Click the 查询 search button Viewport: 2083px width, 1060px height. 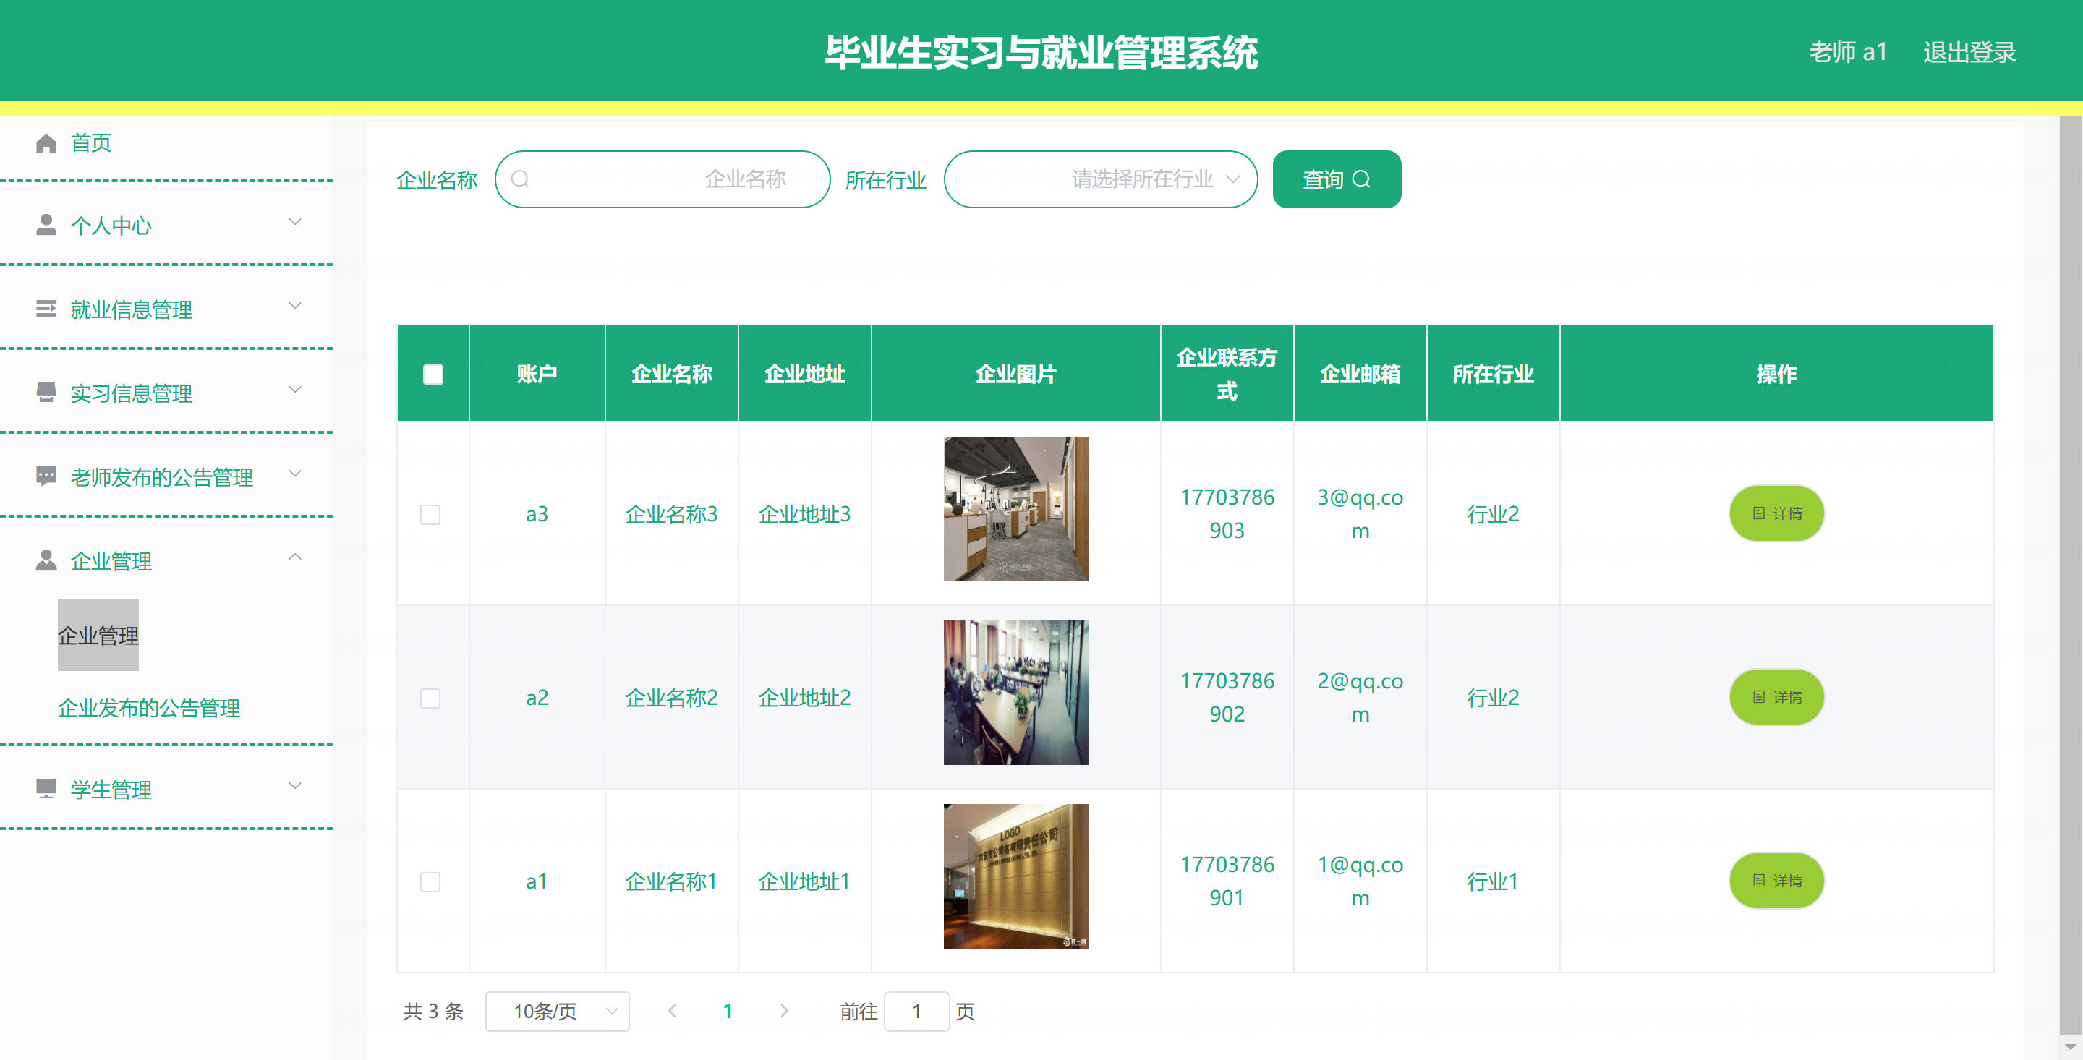1336,179
